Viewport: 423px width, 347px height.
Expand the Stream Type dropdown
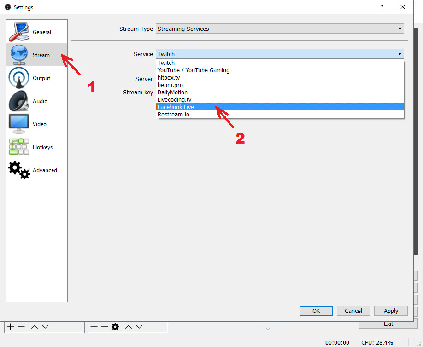pyautogui.click(x=280, y=29)
